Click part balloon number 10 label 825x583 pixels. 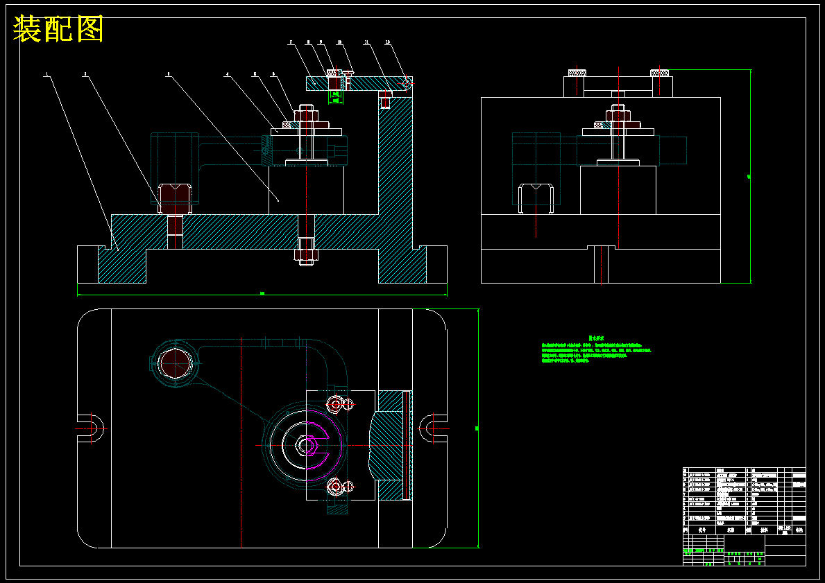(x=339, y=42)
